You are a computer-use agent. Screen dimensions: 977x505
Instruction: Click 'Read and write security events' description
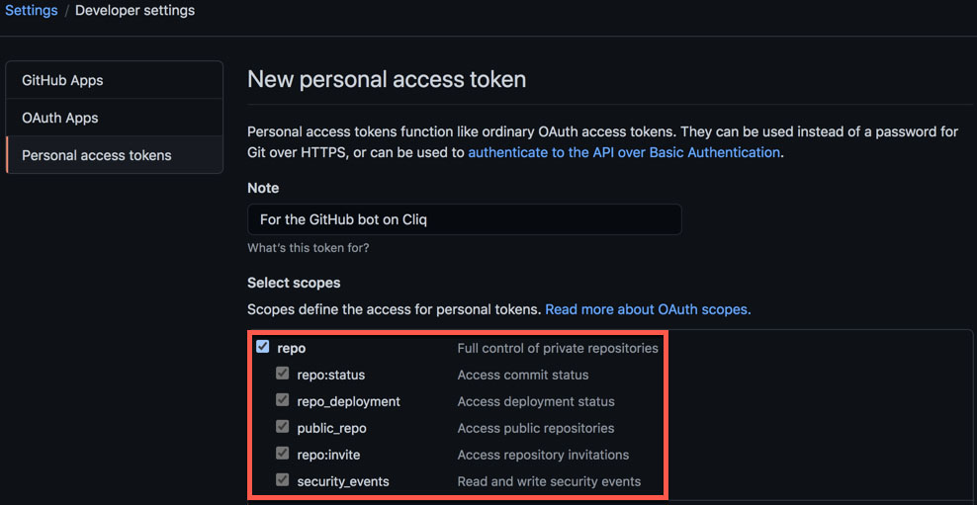point(549,481)
